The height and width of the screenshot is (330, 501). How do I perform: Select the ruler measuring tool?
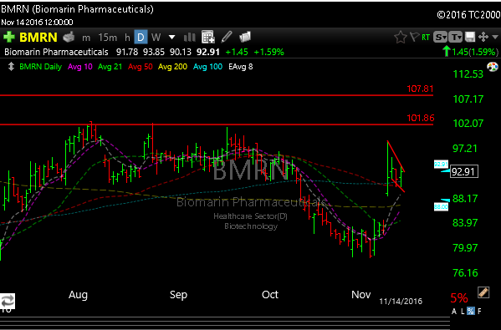(x=483, y=292)
